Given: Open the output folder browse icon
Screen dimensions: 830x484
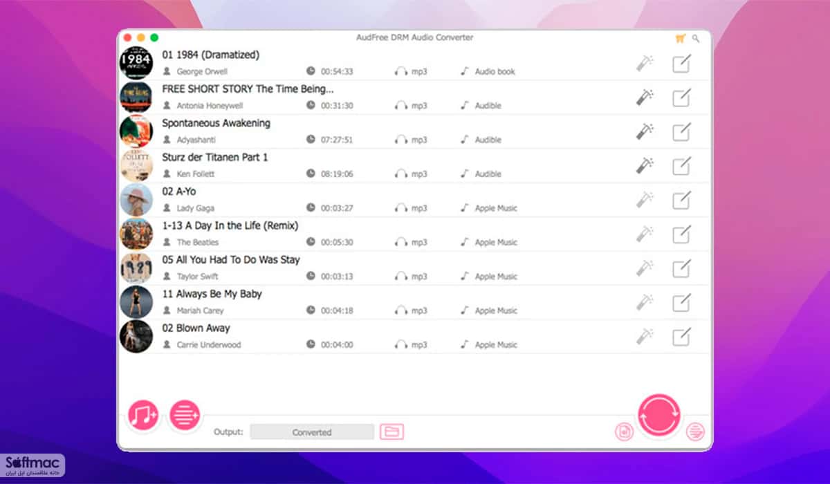Looking at the screenshot, I should click(391, 432).
